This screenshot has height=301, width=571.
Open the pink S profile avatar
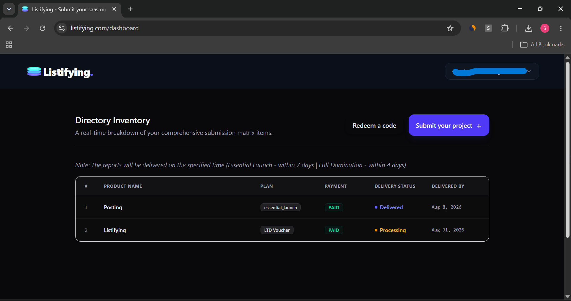pos(545,28)
